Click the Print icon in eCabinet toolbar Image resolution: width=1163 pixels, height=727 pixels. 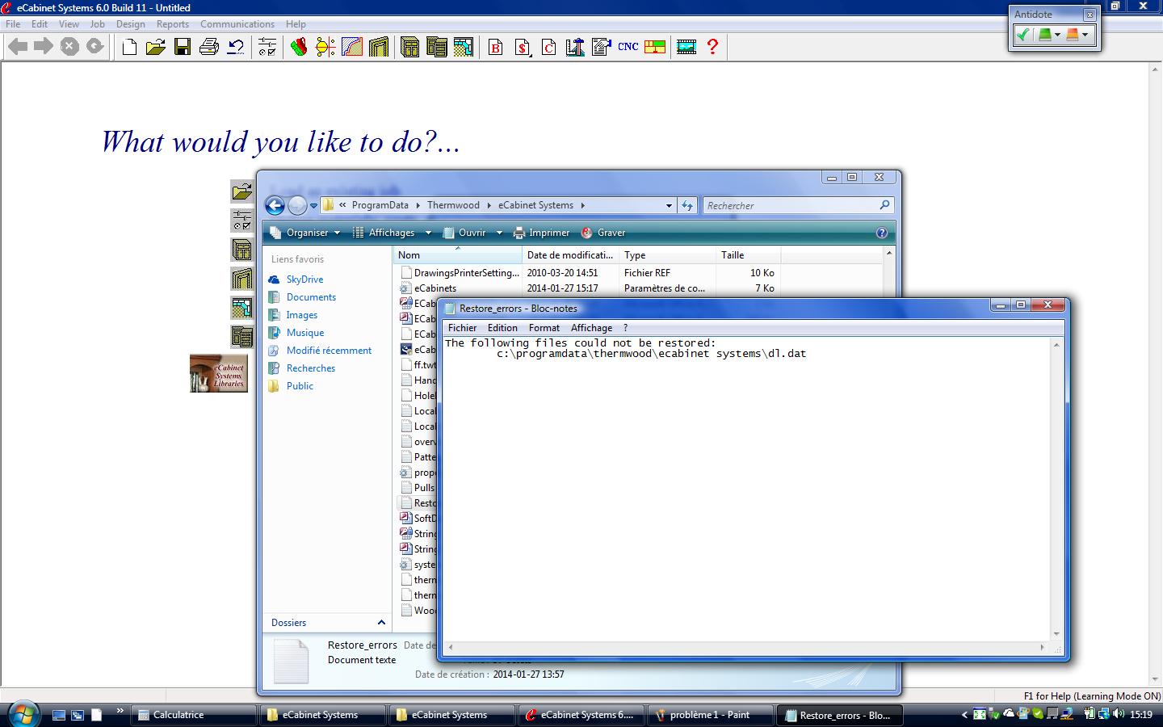(209, 47)
